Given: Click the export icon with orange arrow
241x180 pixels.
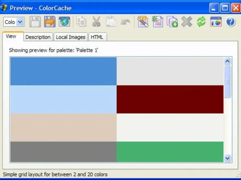Looking at the screenshot, I should click(x=50, y=22).
